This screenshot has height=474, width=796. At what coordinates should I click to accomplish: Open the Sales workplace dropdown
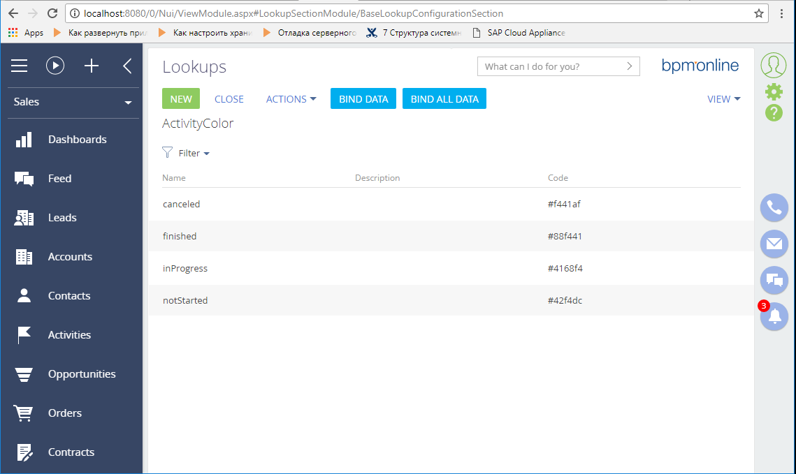point(73,102)
